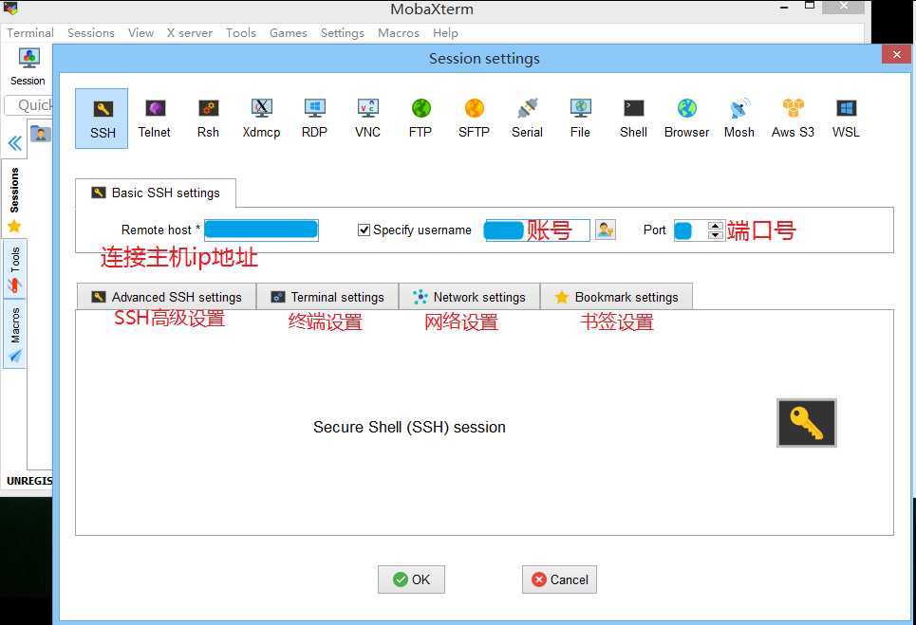Click the username input field
The width and height of the screenshot is (916, 625).
(537, 230)
